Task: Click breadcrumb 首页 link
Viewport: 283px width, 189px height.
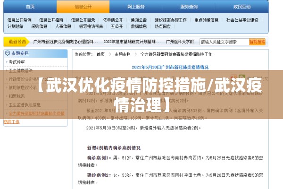Action: click(x=100, y=54)
